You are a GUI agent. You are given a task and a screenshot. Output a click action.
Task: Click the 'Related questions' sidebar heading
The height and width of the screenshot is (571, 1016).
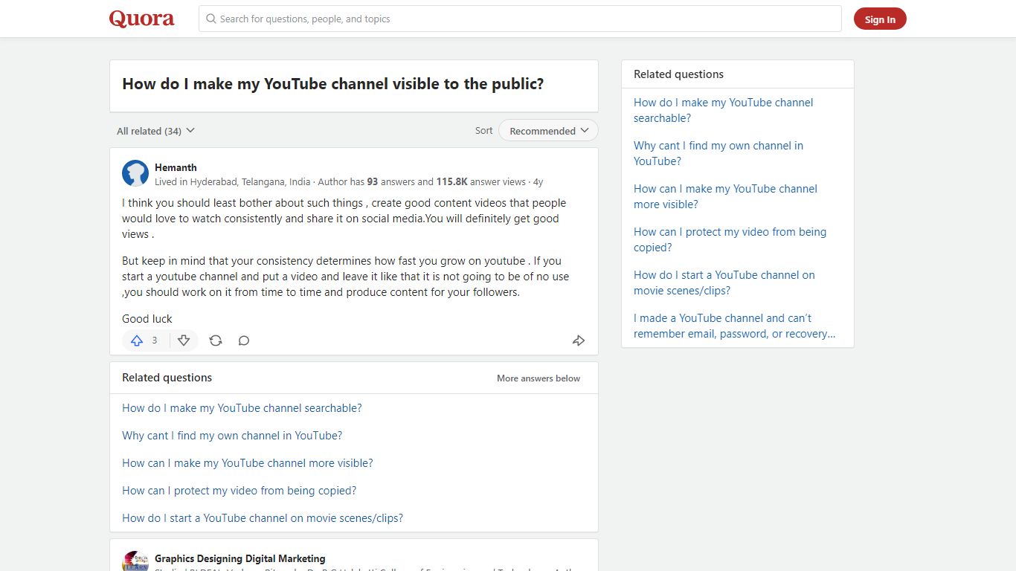678,74
